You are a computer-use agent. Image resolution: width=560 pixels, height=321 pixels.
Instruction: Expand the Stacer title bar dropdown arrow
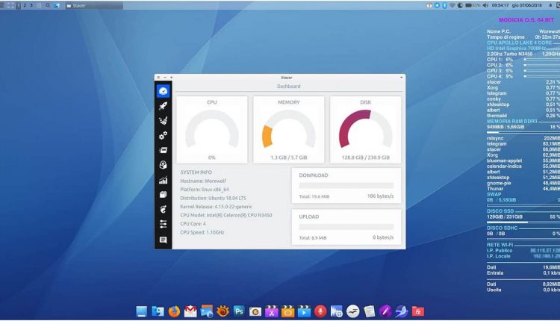402,77
